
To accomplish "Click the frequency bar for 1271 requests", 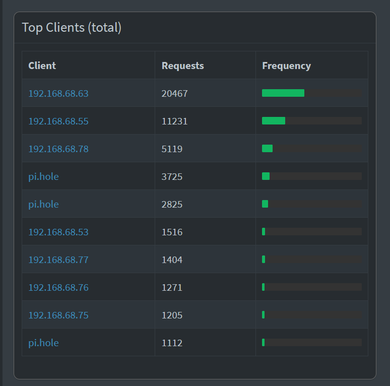I will 312,287.
